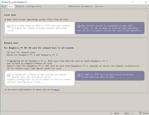Click sad face icon in New version note
The image size is (149, 115).
pos(79,26)
